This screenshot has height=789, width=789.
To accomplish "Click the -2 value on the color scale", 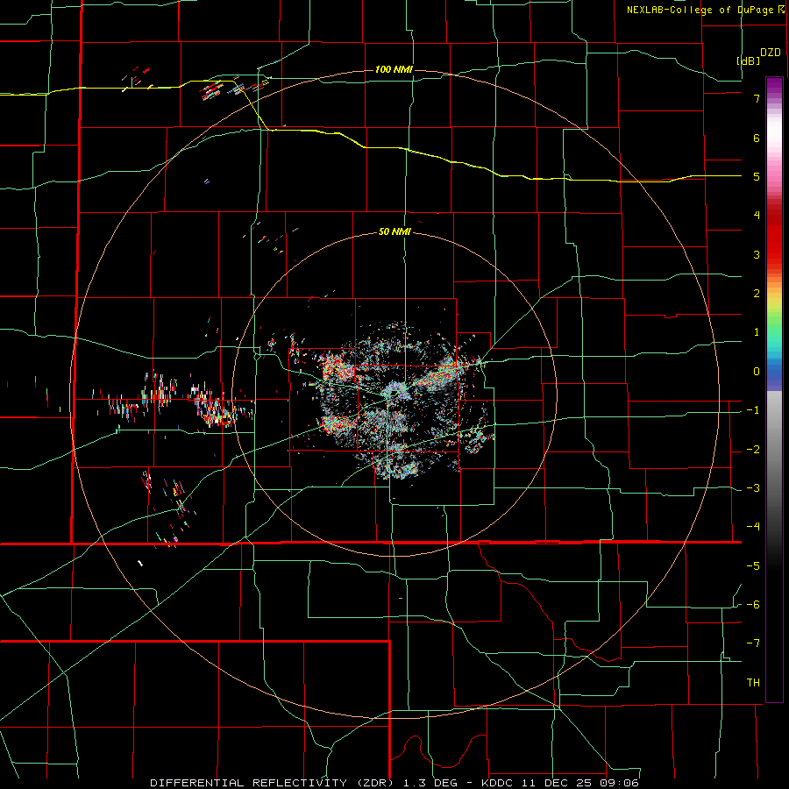I will (753, 450).
